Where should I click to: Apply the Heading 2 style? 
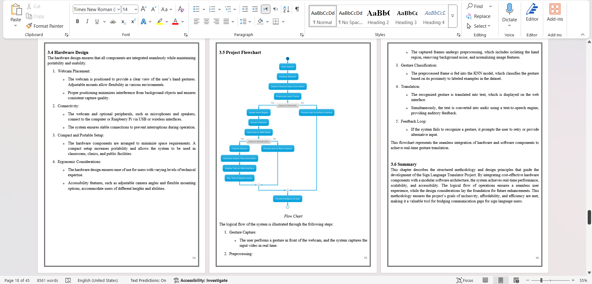[x=378, y=16]
